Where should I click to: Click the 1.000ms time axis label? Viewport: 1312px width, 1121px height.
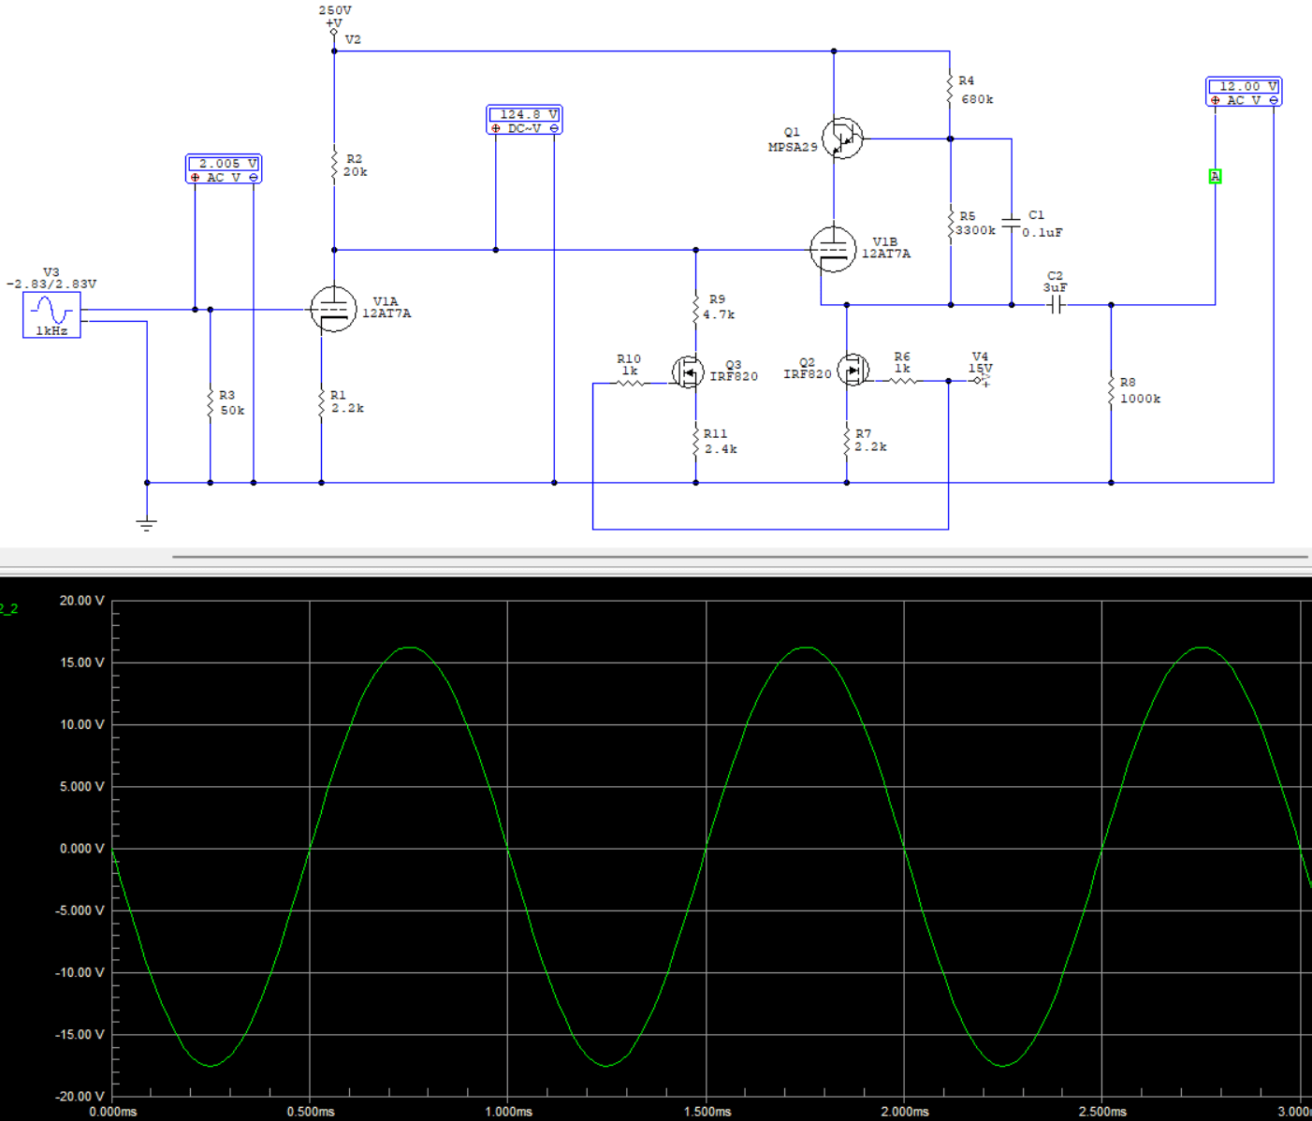coord(509,1112)
